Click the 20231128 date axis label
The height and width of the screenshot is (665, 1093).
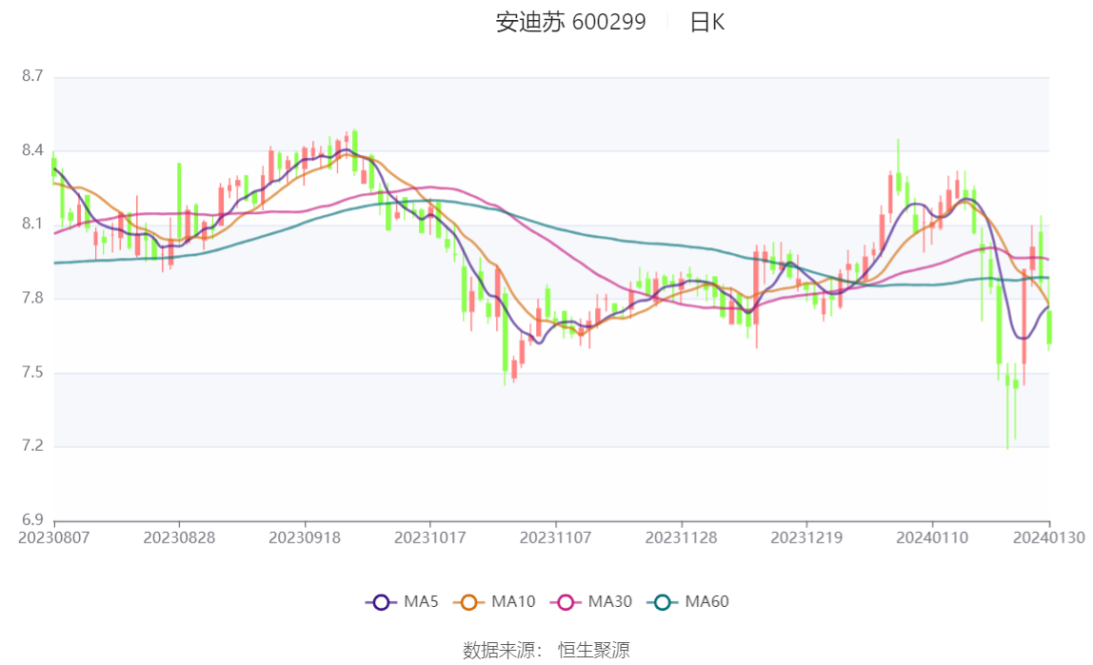pyautogui.click(x=681, y=538)
